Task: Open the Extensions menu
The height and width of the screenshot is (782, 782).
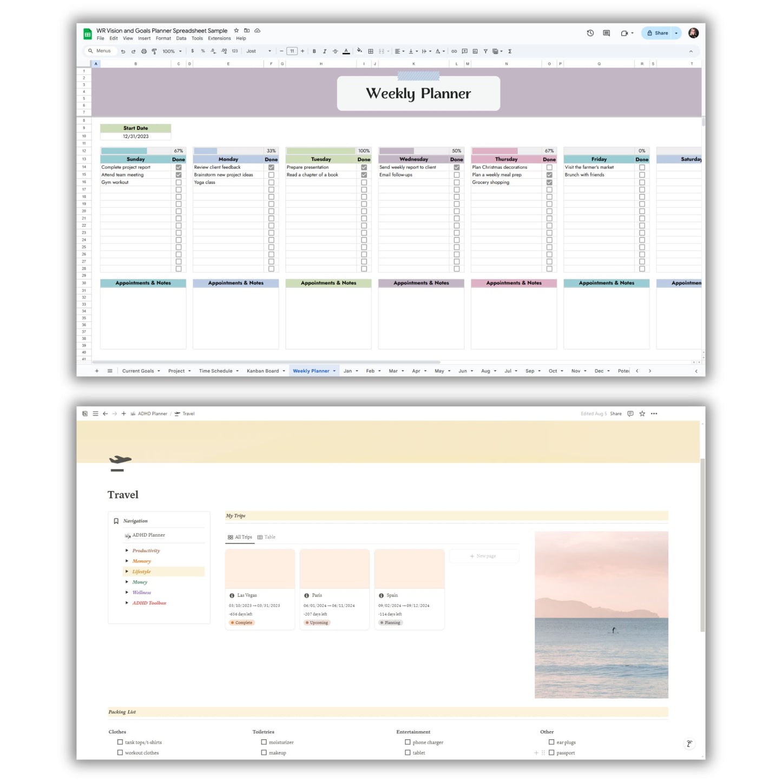Action: click(219, 38)
